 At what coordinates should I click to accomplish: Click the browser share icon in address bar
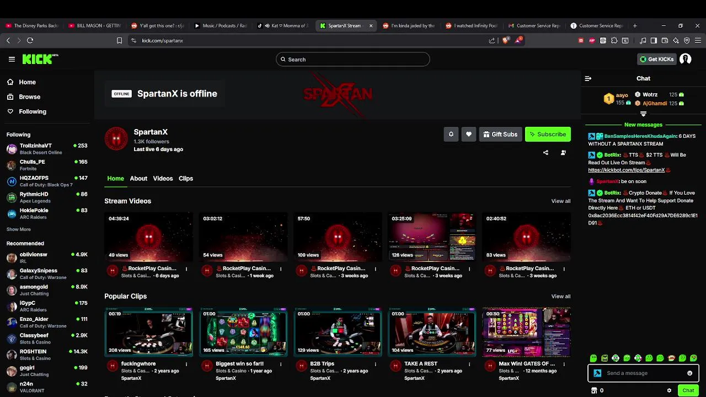[x=492, y=40]
